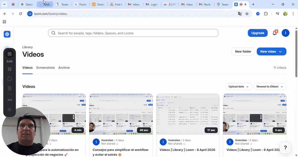The width and height of the screenshot is (298, 157).
Task: Close the active Loom browser tab
Action: [245, 4]
